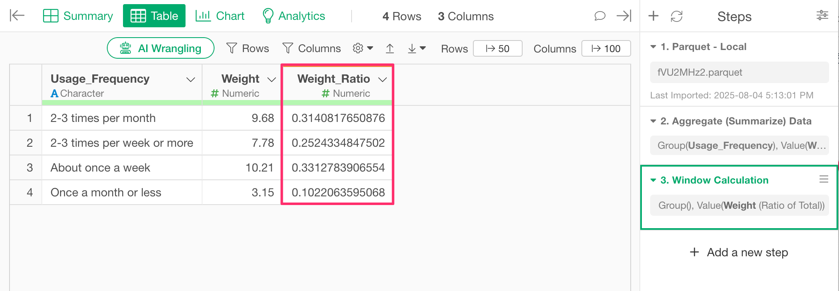839x291 pixels.
Task: Click Add a new step
Action: pyautogui.click(x=739, y=252)
